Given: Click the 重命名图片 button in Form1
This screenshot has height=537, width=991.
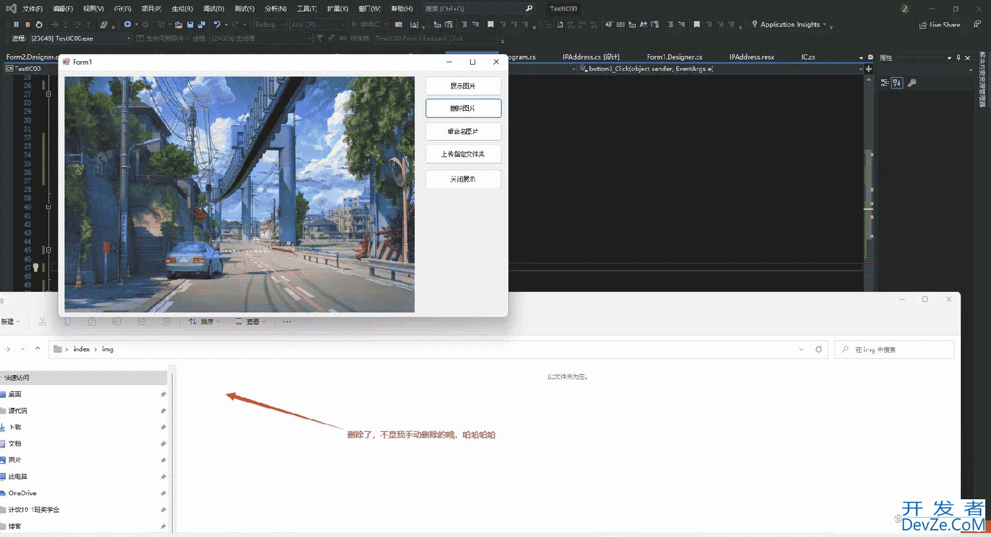Looking at the screenshot, I should coord(463,131).
